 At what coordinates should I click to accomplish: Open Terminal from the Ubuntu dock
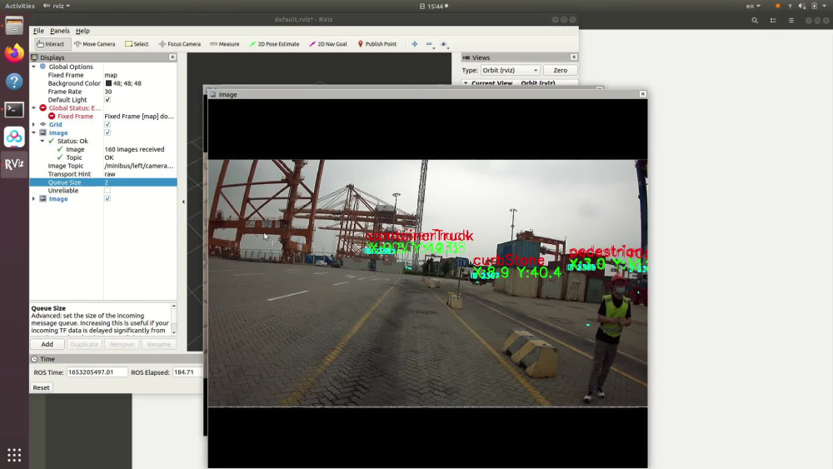tap(14, 109)
